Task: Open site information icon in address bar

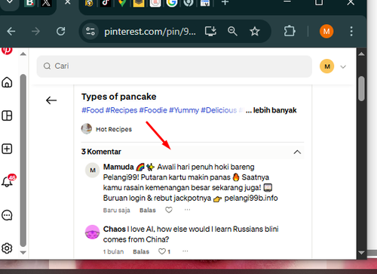Action: click(90, 32)
